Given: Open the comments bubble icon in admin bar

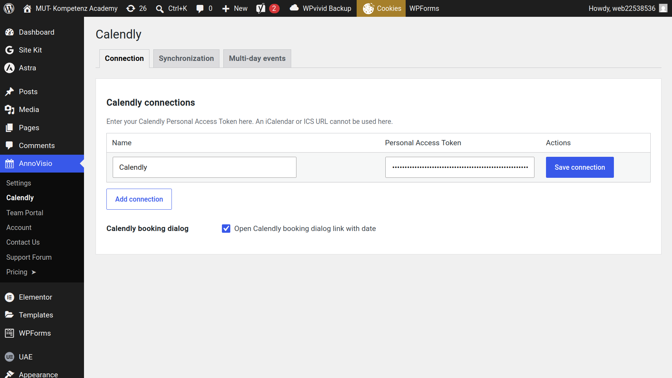Looking at the screenshot, I should click(200, 9).
